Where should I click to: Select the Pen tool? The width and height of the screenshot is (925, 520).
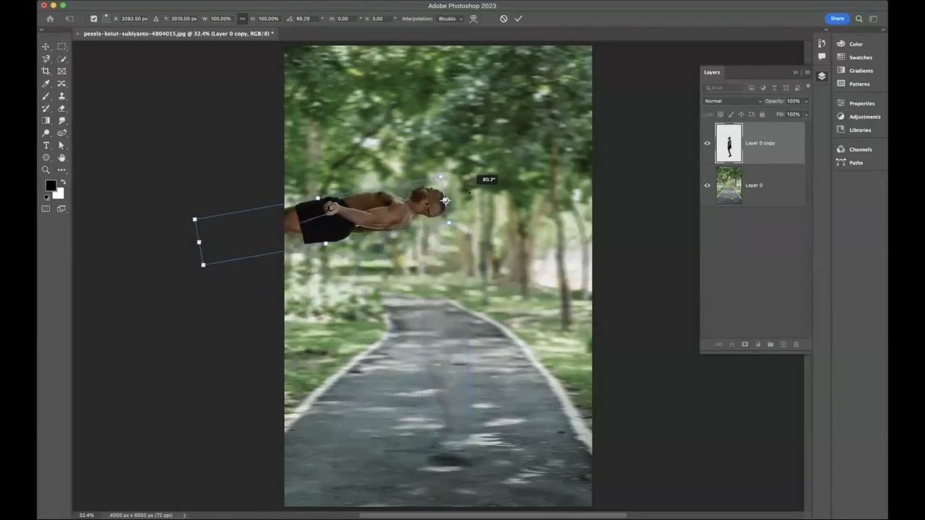[x=61, y=133]
